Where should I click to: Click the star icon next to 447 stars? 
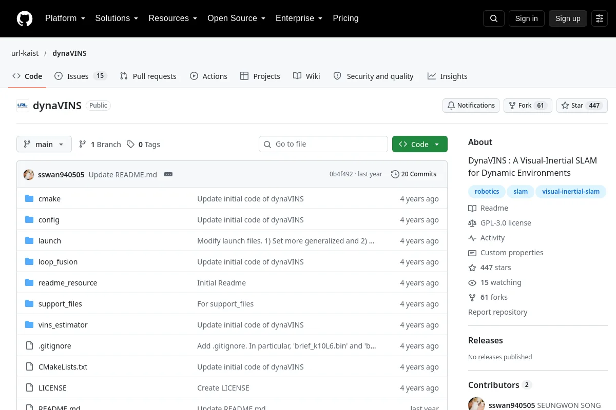pos(472,268)
